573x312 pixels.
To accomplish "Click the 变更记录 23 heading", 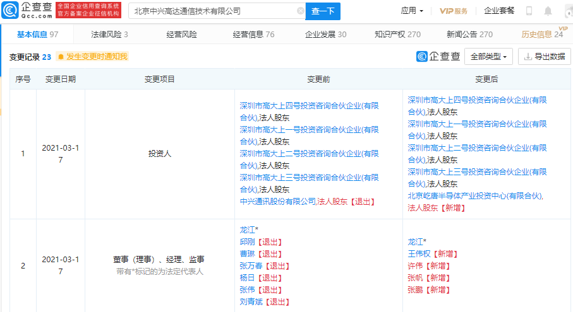I will click(x=30, y=57).
